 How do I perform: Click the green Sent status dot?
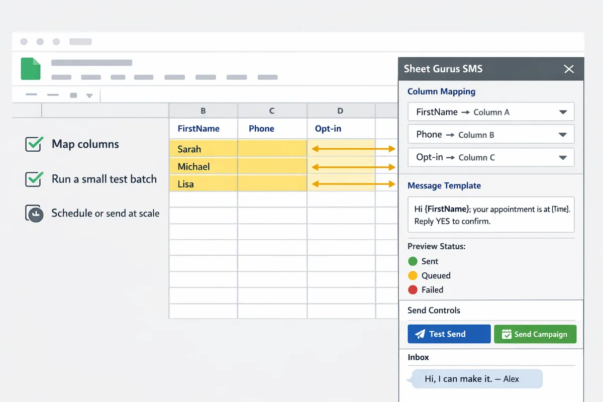click(413, 261)
